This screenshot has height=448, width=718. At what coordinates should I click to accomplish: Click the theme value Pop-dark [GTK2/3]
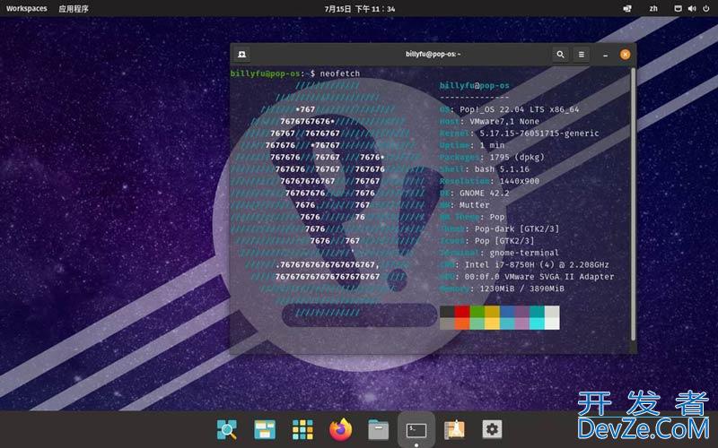[517, 228]
